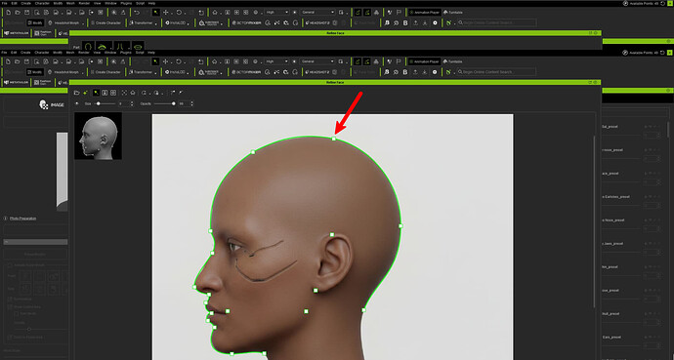Click Save icon in front window toolbar
The image size is (674, 360).
pyautogui.click(x=27, y=61)
